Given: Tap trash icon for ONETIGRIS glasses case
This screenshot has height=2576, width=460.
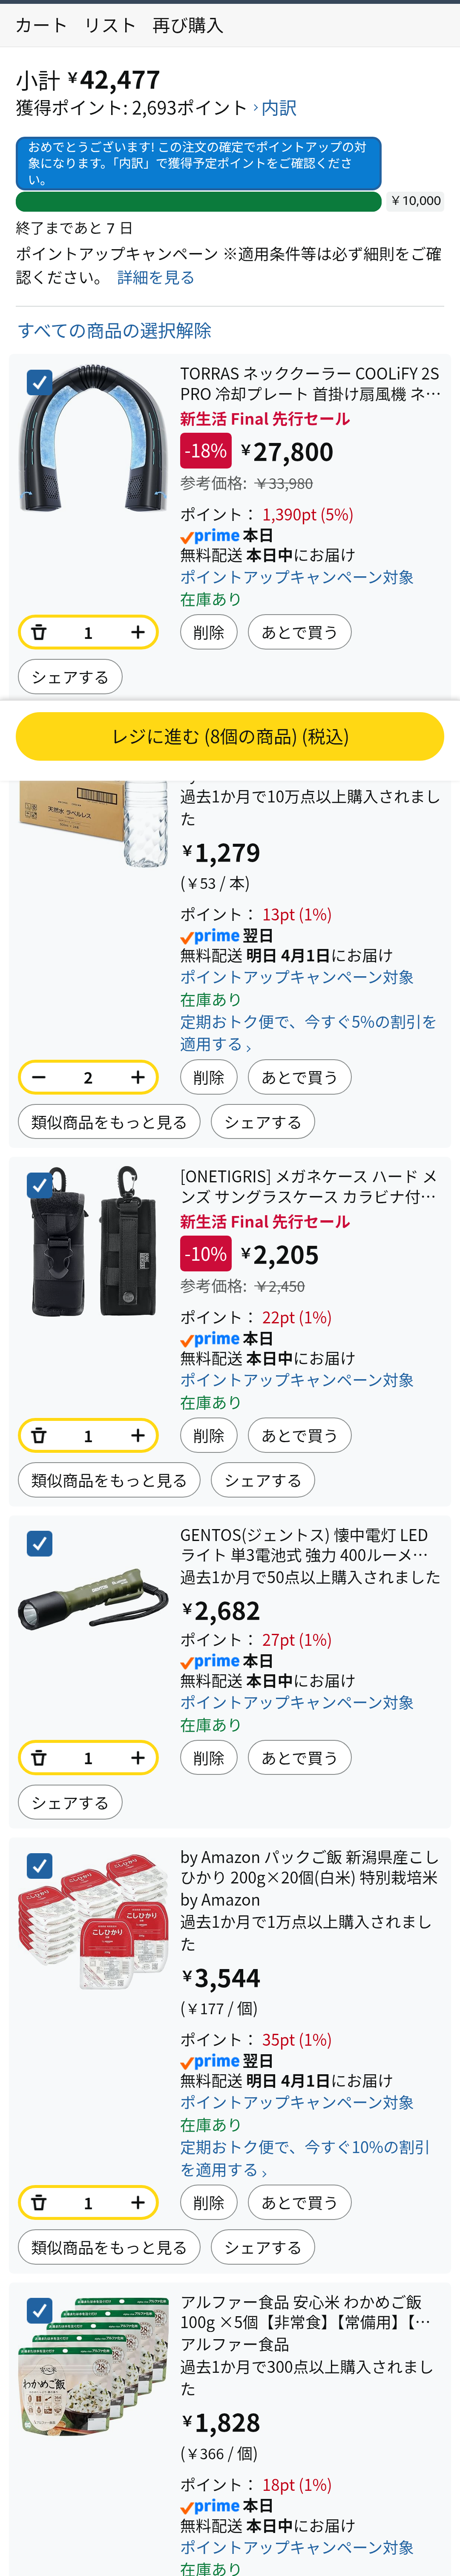Looking at the screenshot, I should tap(39, 1435).
